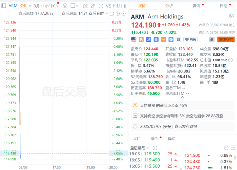The width and height of the screenshot is (237, 170).
Task: Add ARM to watchlist with 自选
Action: pos(190,40)
